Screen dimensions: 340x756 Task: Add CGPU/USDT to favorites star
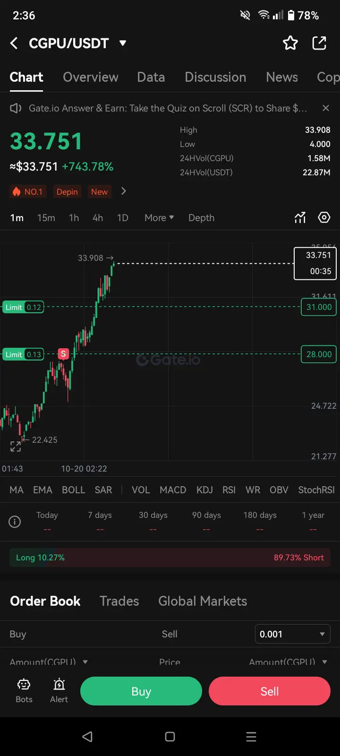(290, 43)
